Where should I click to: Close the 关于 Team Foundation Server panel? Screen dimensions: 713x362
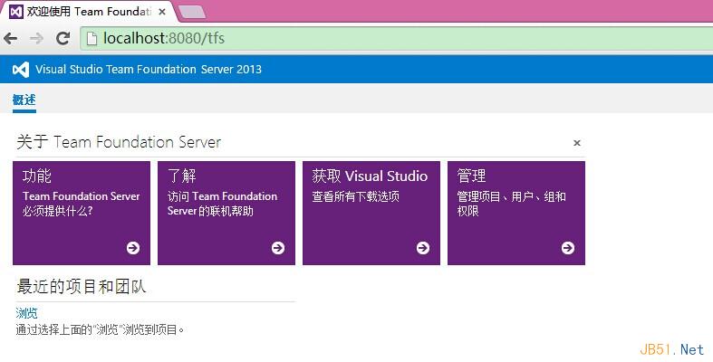(577, 143)
